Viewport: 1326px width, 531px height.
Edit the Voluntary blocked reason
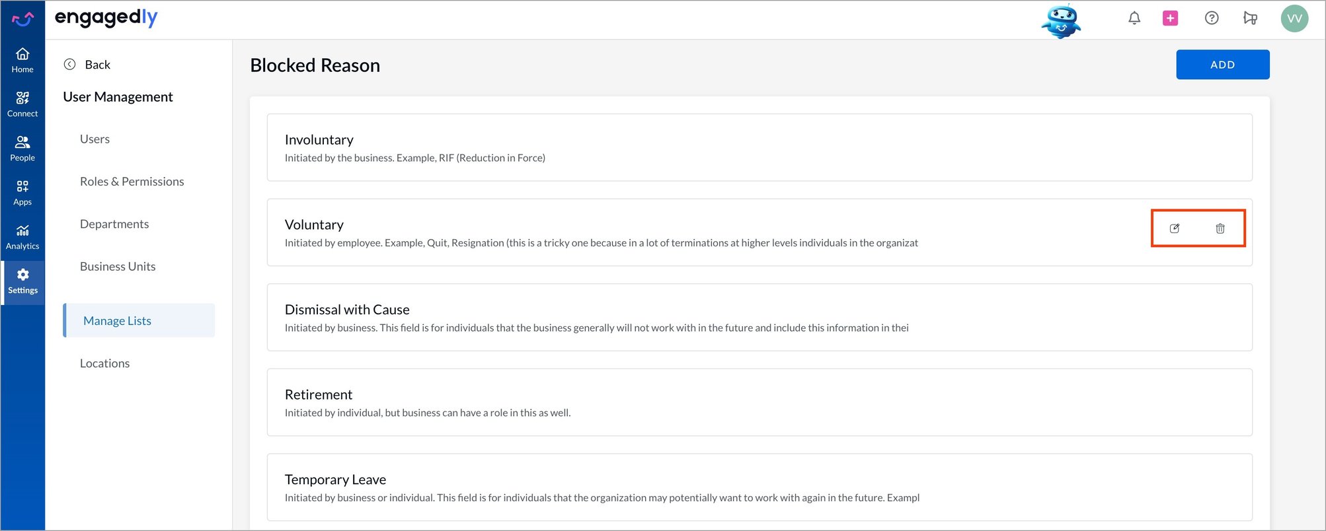point(1175,229)
